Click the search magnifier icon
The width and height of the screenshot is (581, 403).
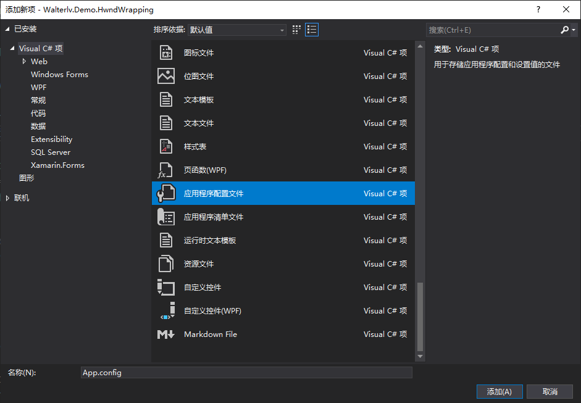564,30
